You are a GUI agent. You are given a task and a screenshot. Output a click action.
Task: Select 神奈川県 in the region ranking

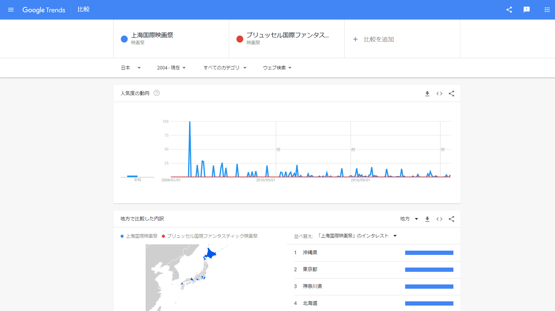point(312,286)
